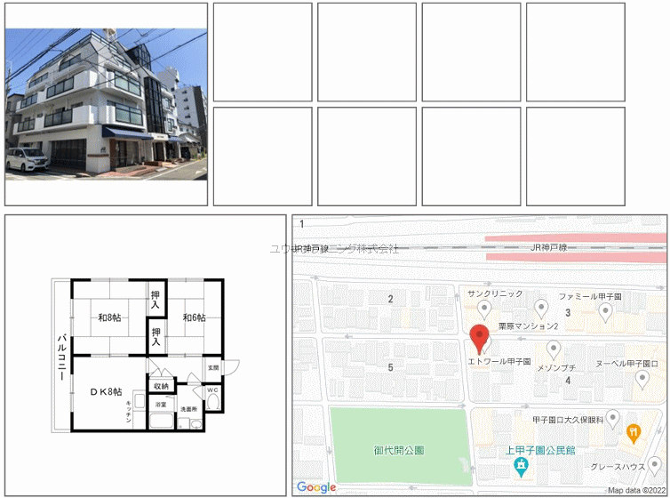Viewport: 670px width, 498px height.
Task: Select the ヌーベル甲子園口 map pin
Action: [642, 379]
